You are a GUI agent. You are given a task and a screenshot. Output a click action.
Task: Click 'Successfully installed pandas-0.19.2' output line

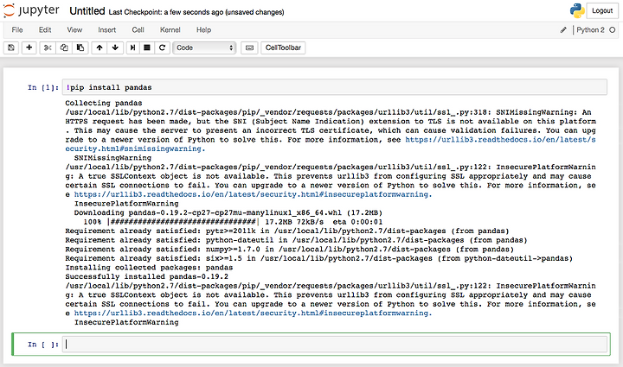(146, 276)
